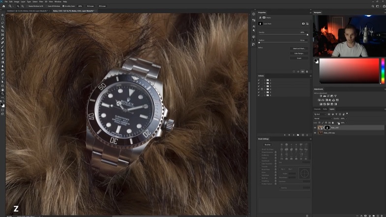
Task: Switch to the Paths tab
Action: (x=325, y=109)
